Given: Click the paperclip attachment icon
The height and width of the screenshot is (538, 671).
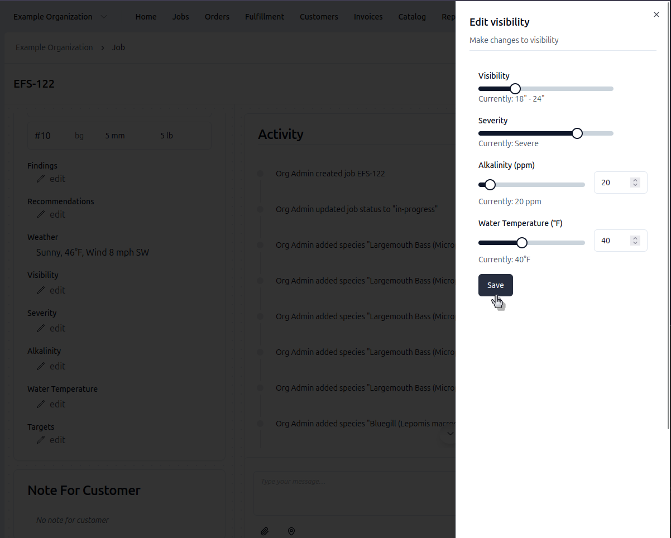Looking at the screenshot, I should tap(265, 531).
